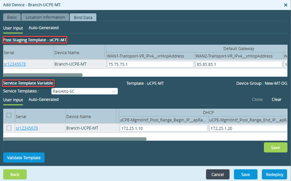
Task: Edit the DHCP pool range begin IP field
Action: (164, 128)
